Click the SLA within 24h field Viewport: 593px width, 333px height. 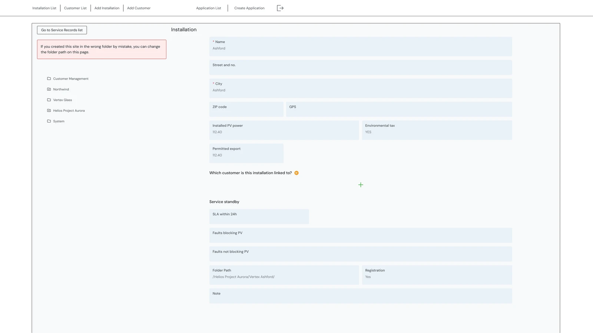(x=259, y=216)
